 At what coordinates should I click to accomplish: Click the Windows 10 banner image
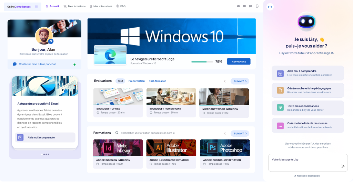click(x=172, y=36)
